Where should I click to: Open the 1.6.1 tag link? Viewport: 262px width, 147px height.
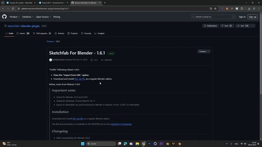click(x=95, y=60)
